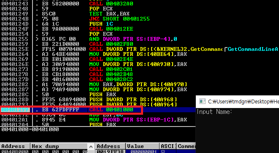Click the stack pane Address column header
The height and width of the screenshot is (153, 279).
pos(110,146)
